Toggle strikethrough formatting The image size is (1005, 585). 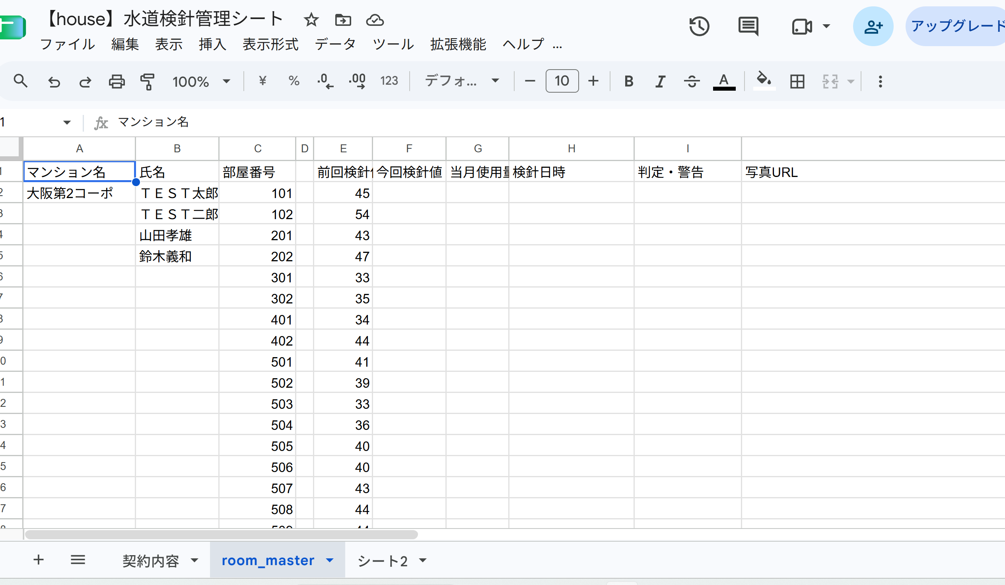coord(692,82)
